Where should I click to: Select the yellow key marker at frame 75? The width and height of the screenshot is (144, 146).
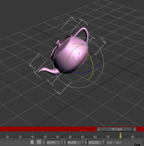[x=120, y=135]
